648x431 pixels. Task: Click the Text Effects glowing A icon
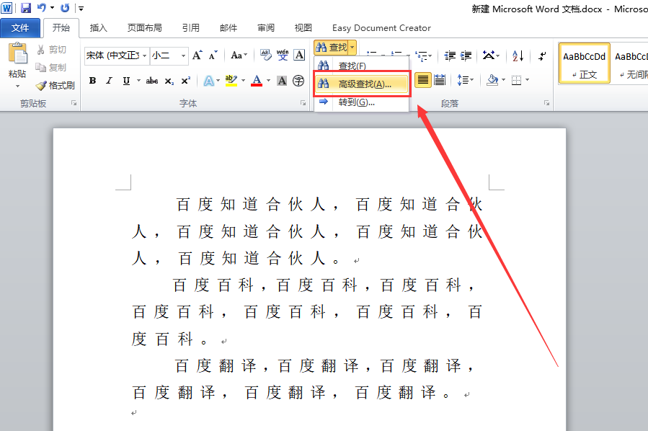[x=209, y=81]
